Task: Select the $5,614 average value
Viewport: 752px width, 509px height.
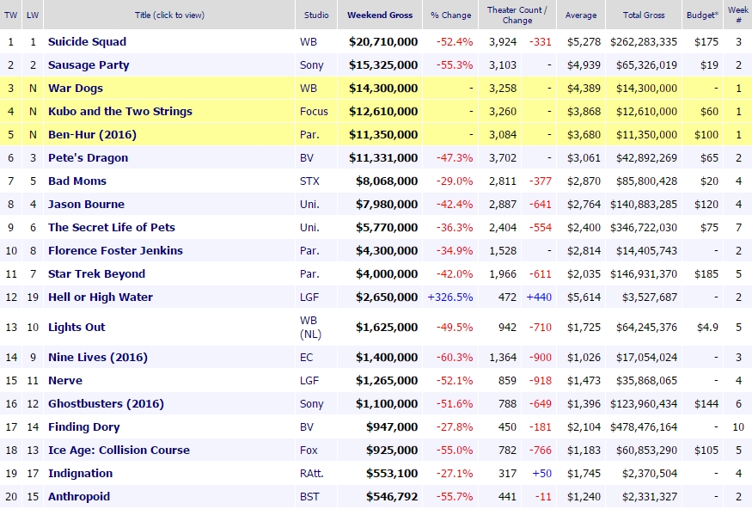Action: (584, 297)
